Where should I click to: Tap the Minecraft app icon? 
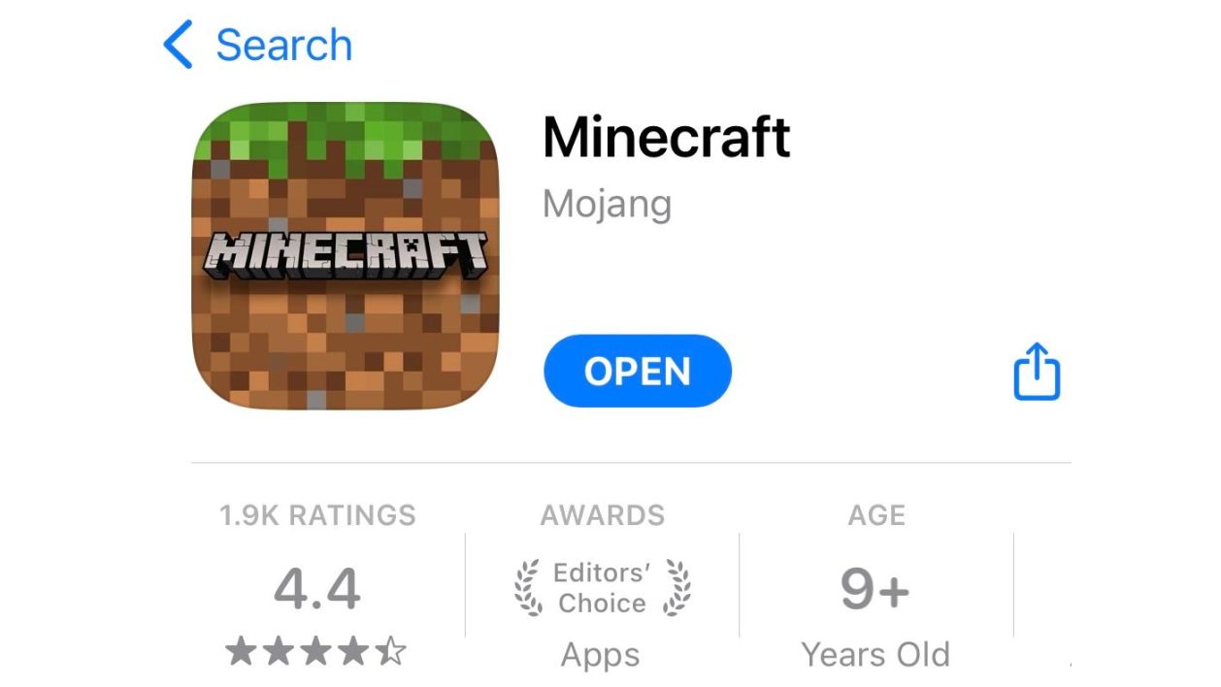coord(346,255)
